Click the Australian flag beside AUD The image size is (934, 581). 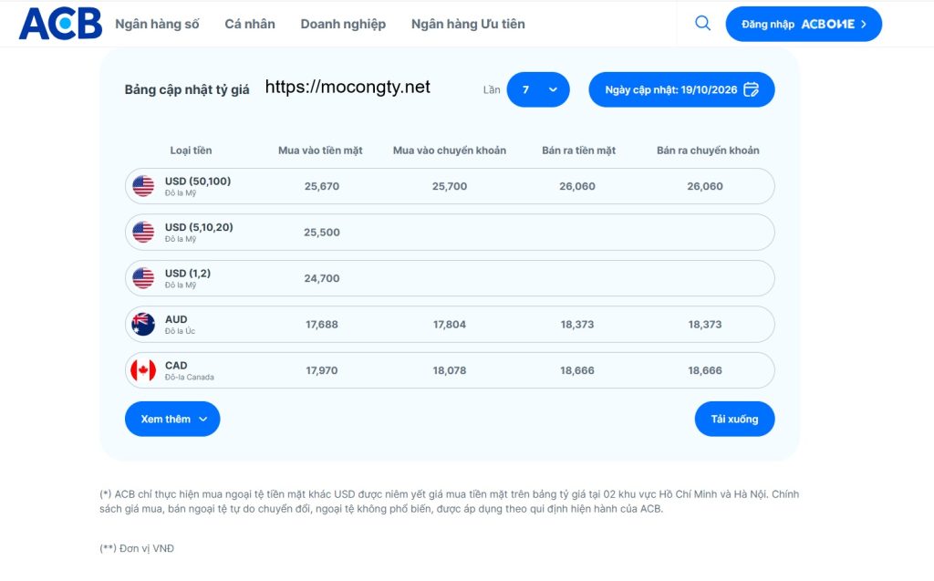coord(143,324)
